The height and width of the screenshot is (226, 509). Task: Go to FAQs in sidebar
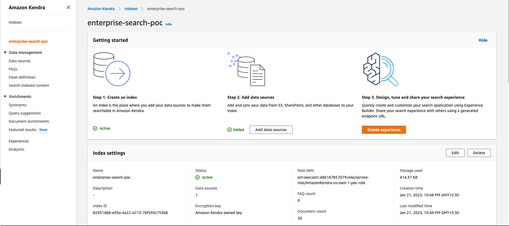(13, 69)
